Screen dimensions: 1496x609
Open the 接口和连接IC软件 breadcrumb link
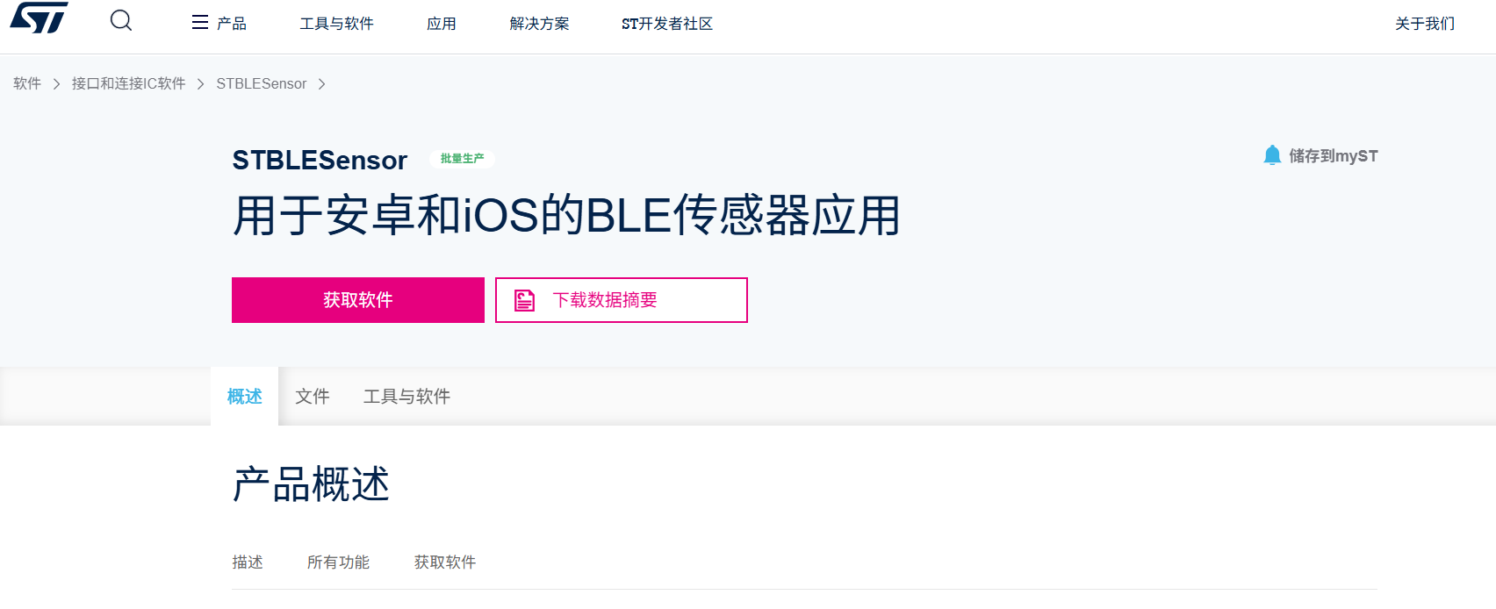coord(128,83)
